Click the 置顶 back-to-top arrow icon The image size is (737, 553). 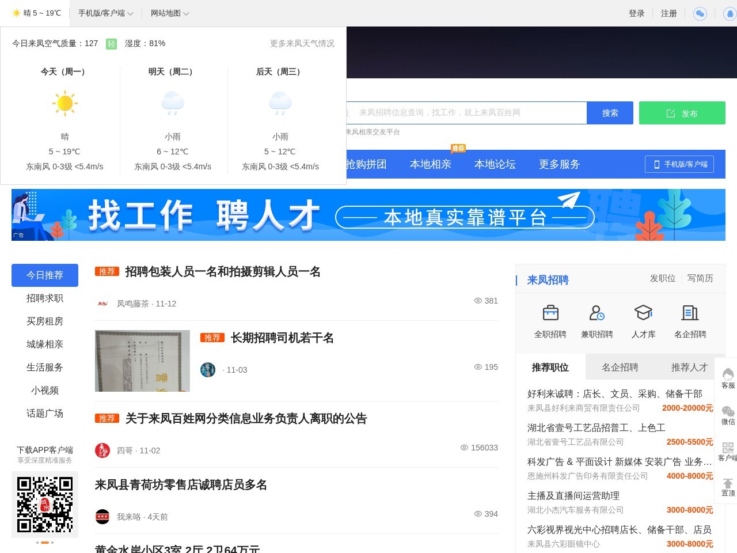point(727,486)
